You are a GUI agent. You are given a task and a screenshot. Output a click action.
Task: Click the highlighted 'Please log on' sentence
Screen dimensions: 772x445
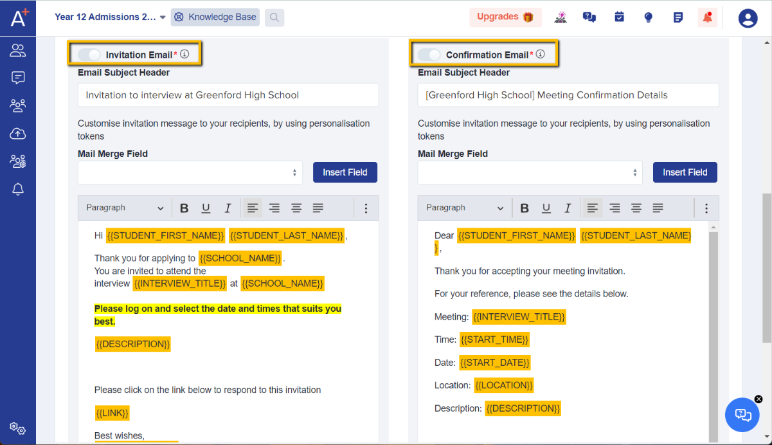click(218, 315)
